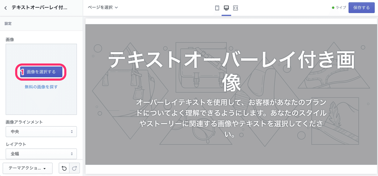The width and height of the screenshot is (378, 176).
Task: Click the 画像アラインメント label
Action: (24, 122)
